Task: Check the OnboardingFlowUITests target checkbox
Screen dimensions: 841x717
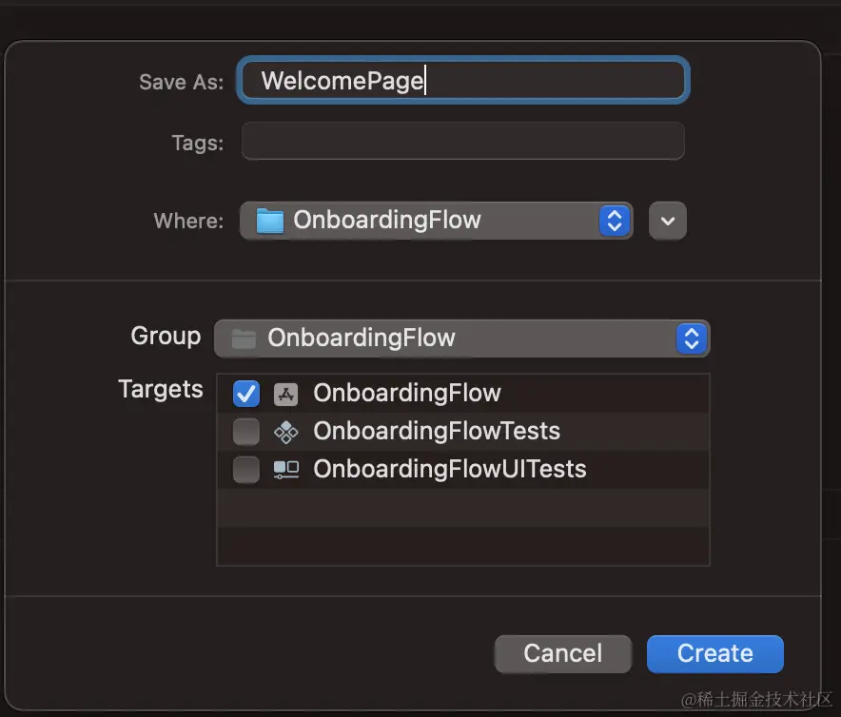Action: tap(246, 469)
